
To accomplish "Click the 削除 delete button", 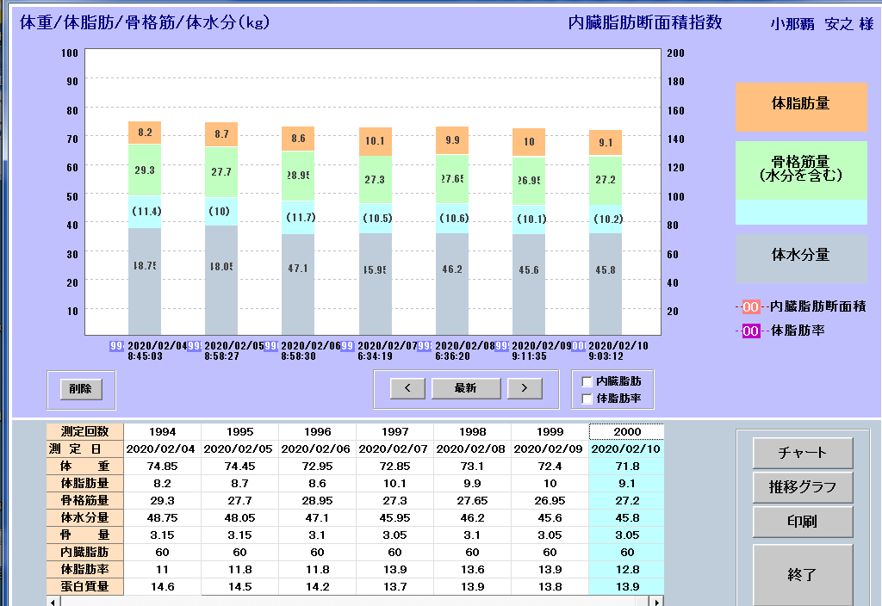I will click(x=81, y=388).
